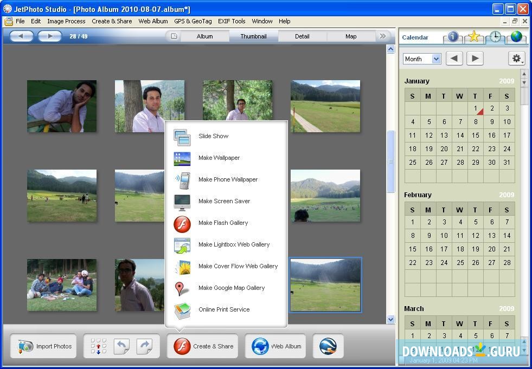532x369 pixels.
Task: Open the info panel tab icon
Action: (x=453, y=37)
